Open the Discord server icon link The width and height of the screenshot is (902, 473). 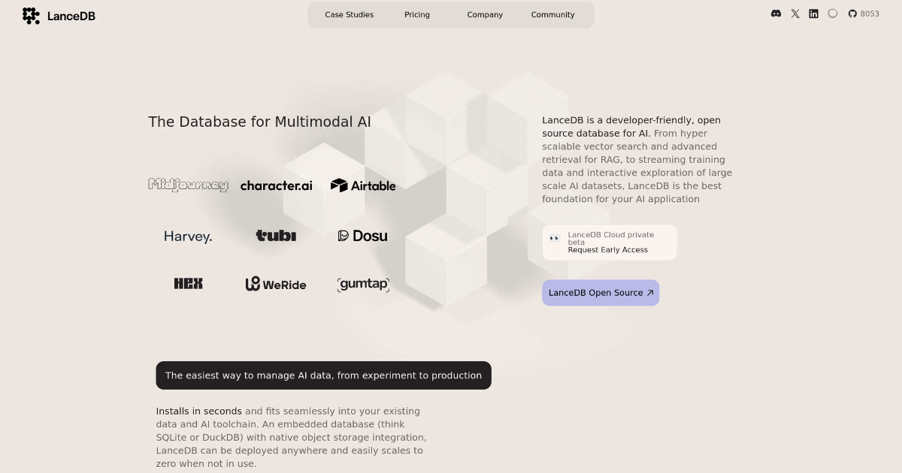(776, 14)
